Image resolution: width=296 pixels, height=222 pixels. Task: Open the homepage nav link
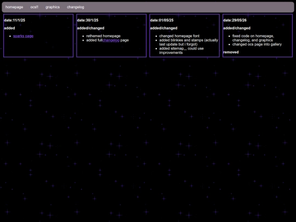click(x=14, y=7)
